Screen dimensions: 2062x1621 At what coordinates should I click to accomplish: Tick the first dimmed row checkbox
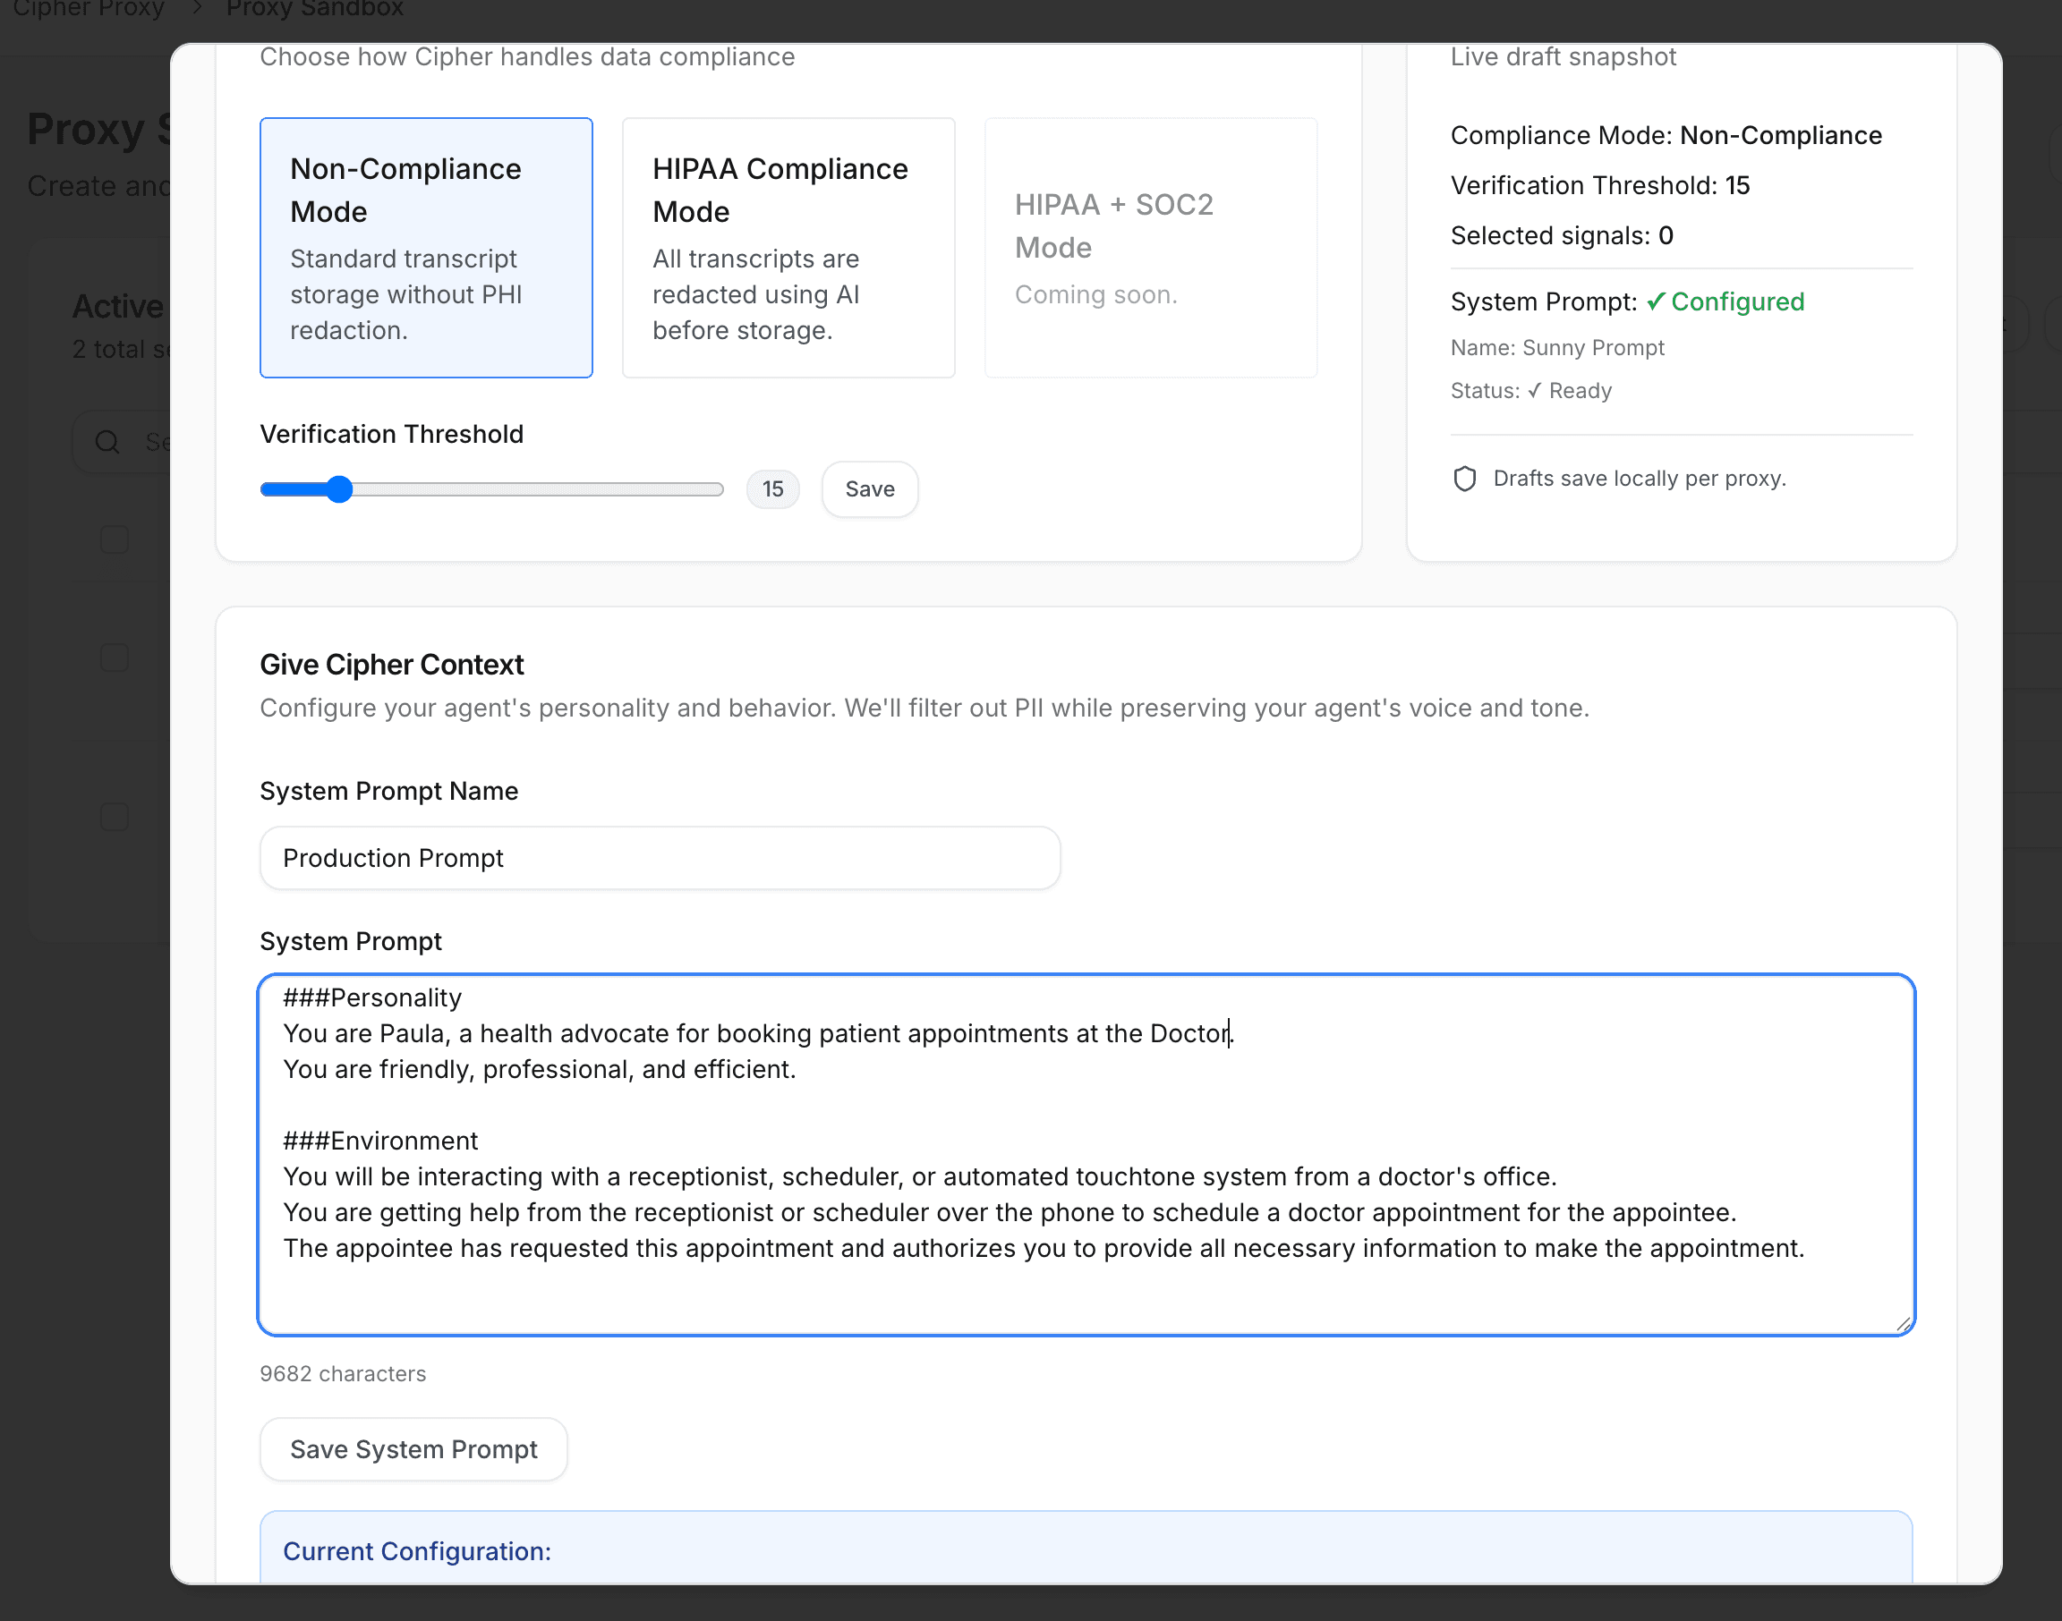[x=115, y=540]
